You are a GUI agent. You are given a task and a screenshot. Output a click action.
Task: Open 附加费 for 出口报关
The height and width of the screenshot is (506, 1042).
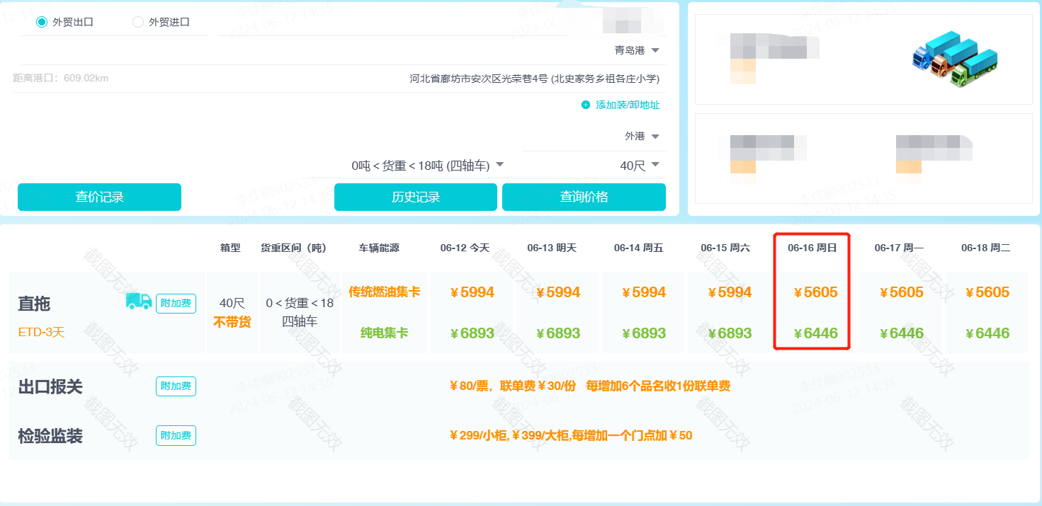176,386
